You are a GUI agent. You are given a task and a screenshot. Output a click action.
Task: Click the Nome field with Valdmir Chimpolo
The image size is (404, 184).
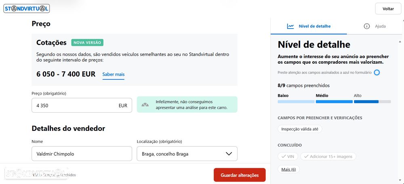click(x=82, y=154)
